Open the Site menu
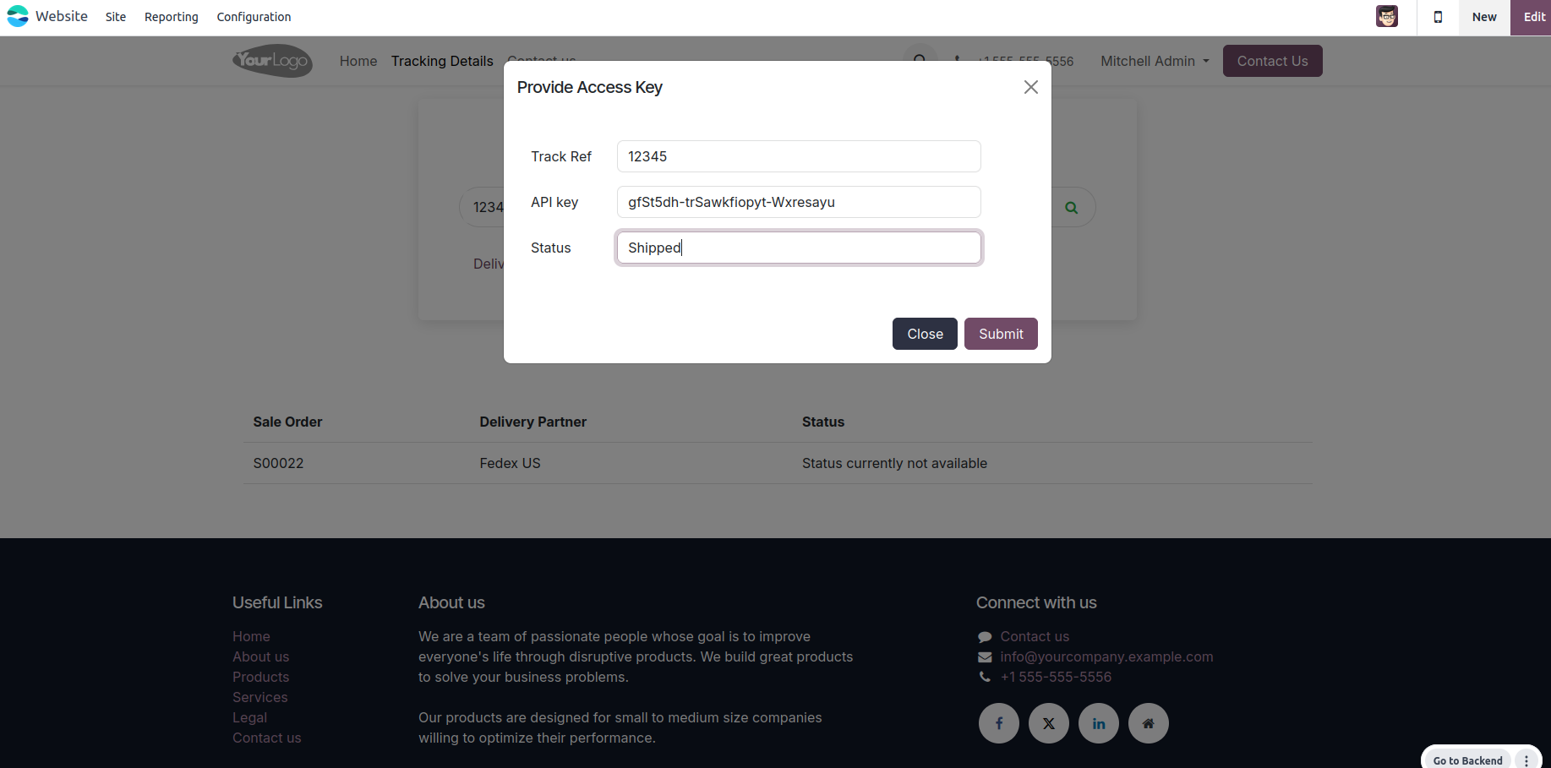 point(116,17)
